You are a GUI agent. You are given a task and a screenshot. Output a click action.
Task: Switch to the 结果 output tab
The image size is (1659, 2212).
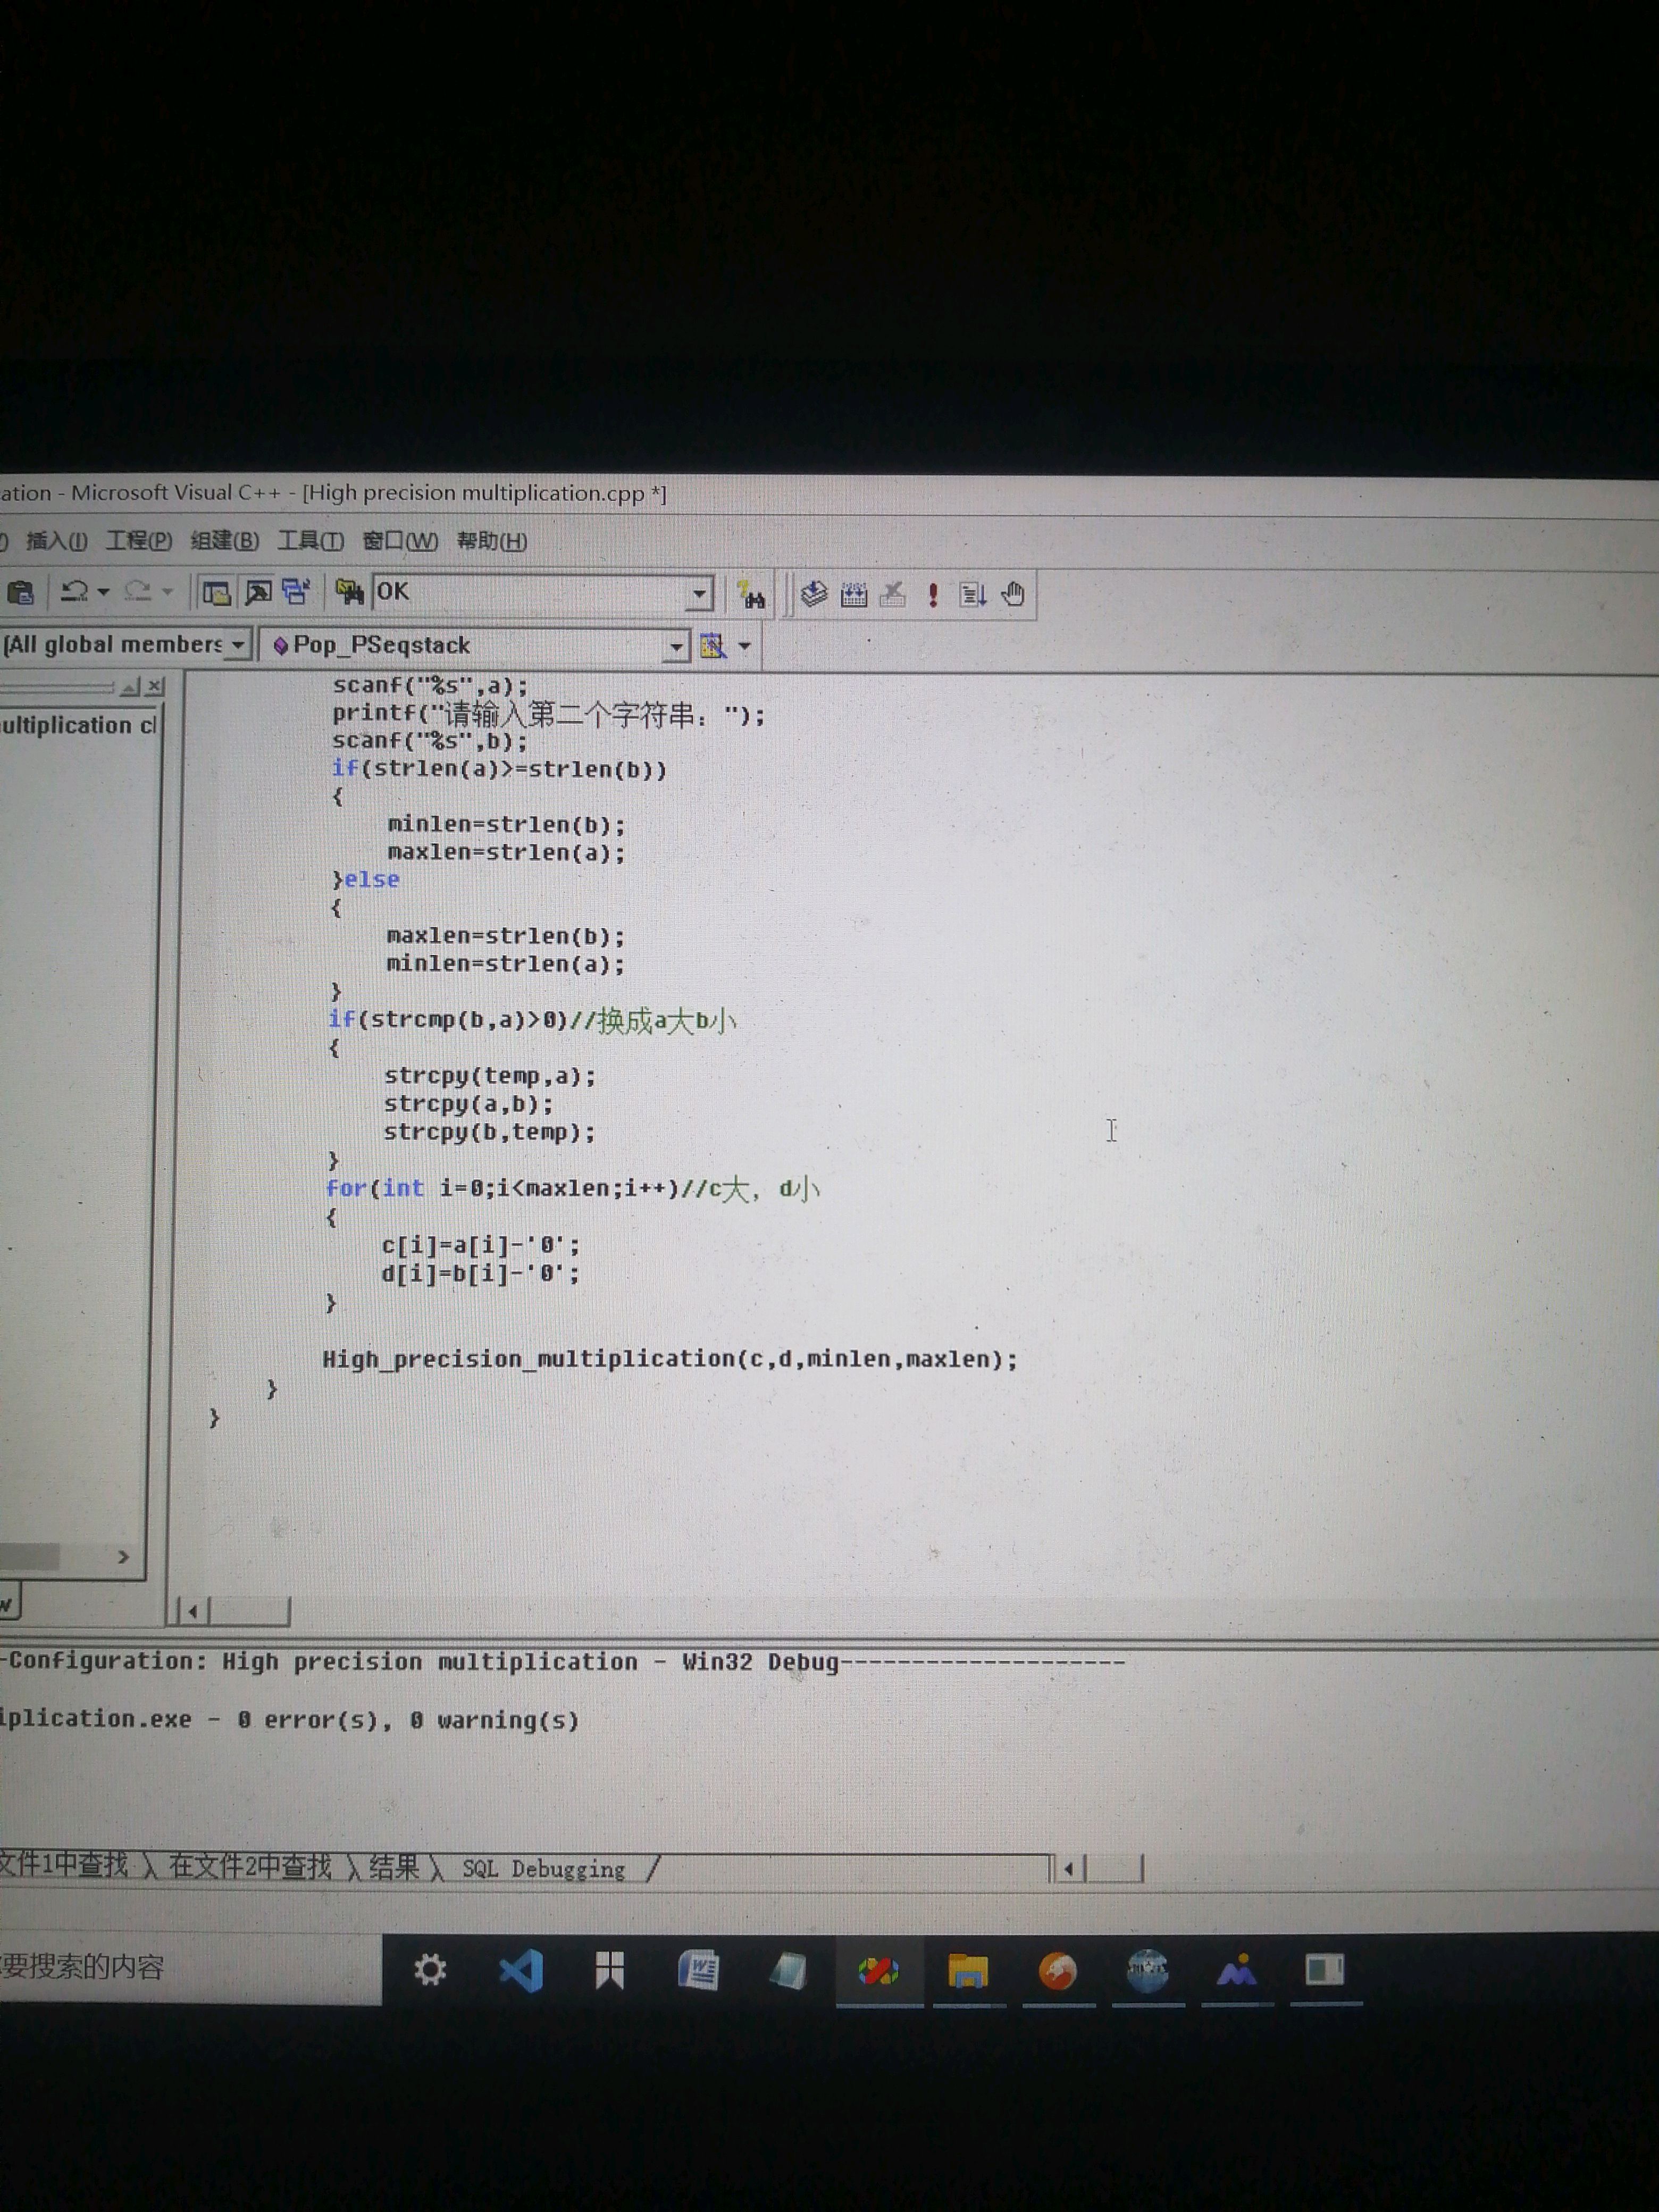pos(394,1867)
